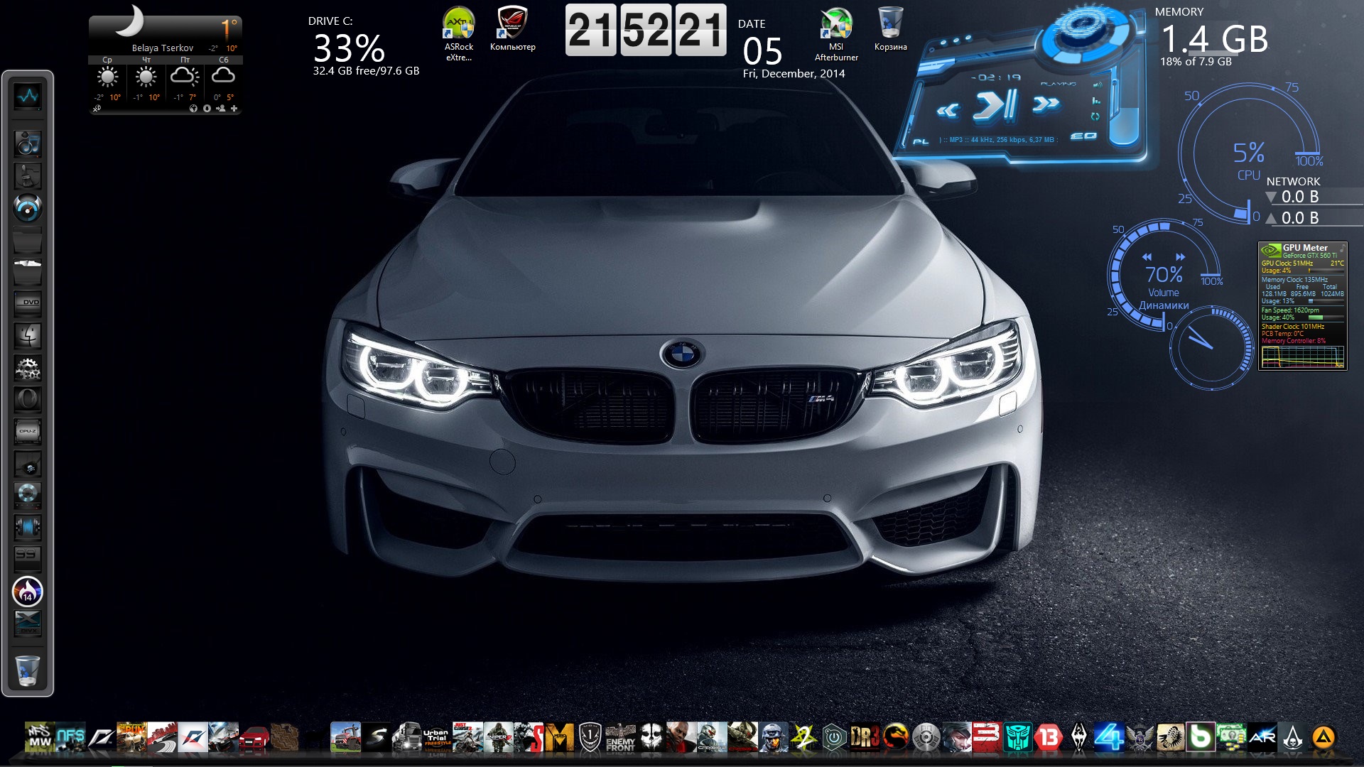Launch DR3 game icon in dock
This screenshot has height=767, width=1364.
[865, 738]
